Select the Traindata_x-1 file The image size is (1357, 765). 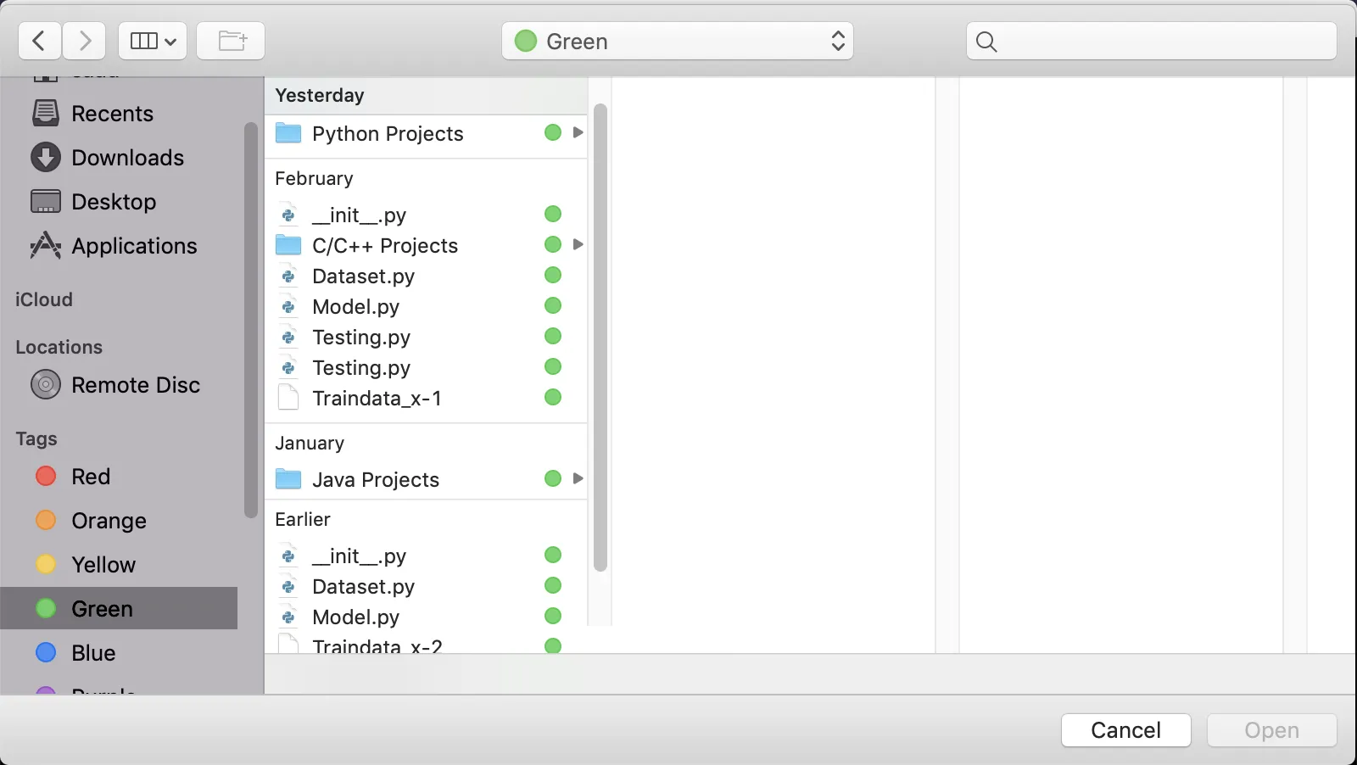click(377, 399)
